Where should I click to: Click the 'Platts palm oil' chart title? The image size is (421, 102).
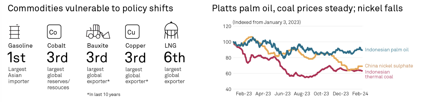pos(307,8)
